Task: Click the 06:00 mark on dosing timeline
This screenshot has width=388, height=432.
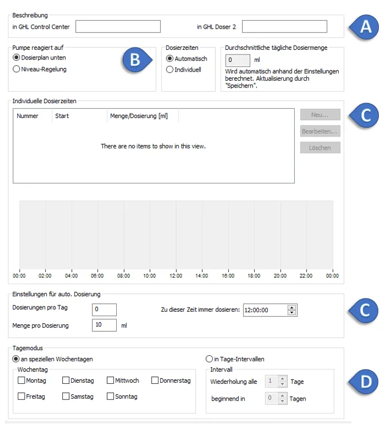Action: [98, 276]
